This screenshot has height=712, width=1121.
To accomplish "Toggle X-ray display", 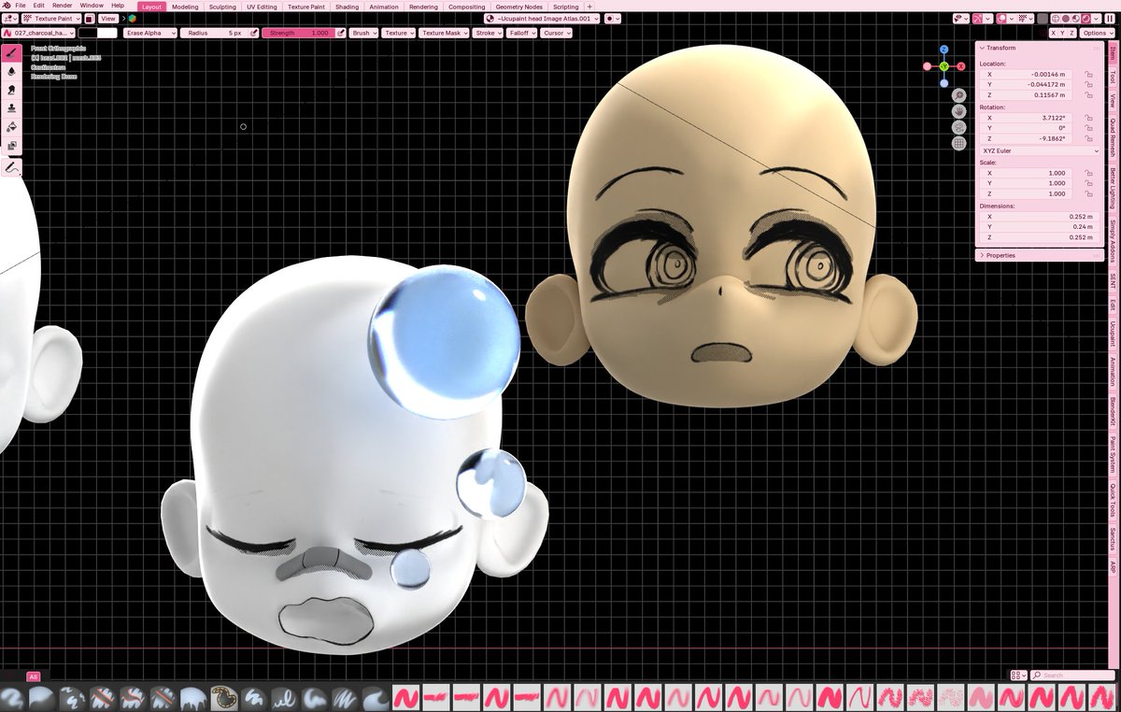I will pos(1043,18).
